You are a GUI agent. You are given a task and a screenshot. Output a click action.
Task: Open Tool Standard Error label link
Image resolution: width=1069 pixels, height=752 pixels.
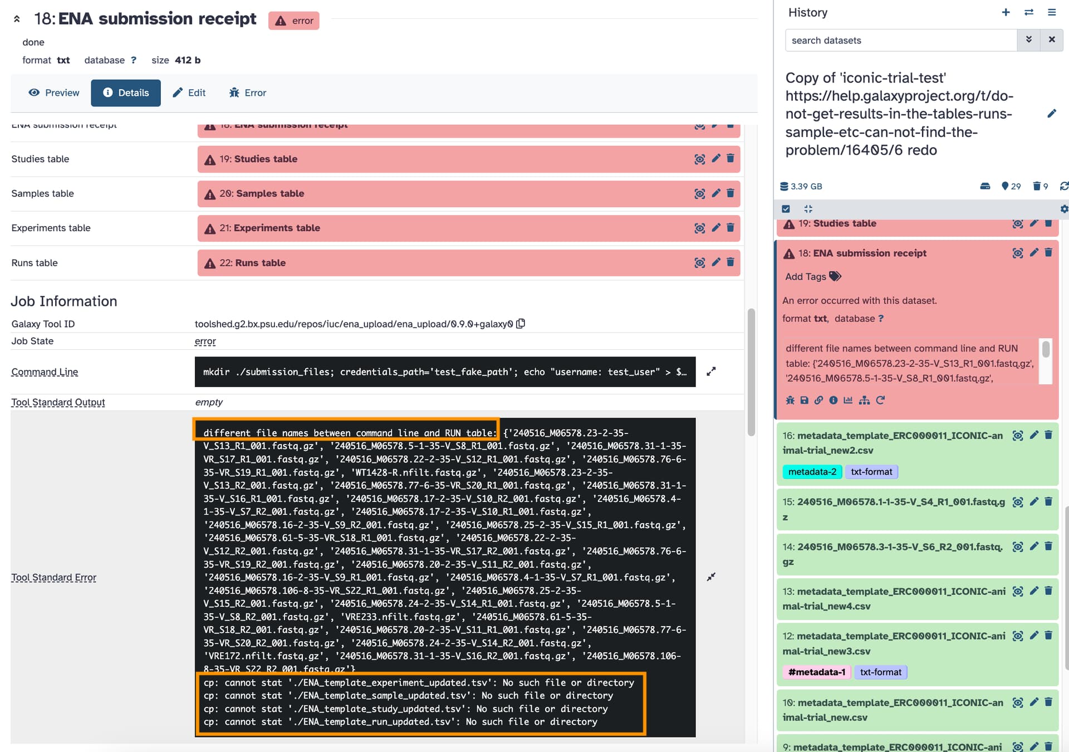pyautogui.click(x=53, y=577)
